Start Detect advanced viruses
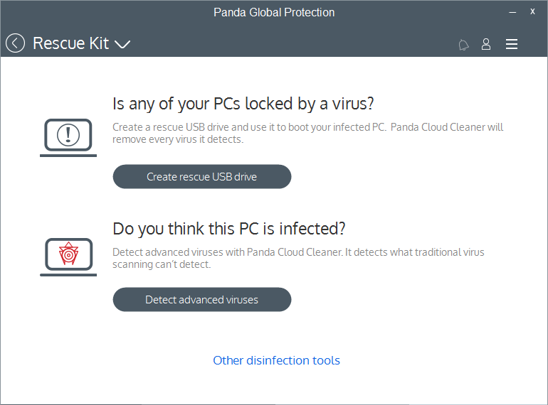 coord(202,300)
